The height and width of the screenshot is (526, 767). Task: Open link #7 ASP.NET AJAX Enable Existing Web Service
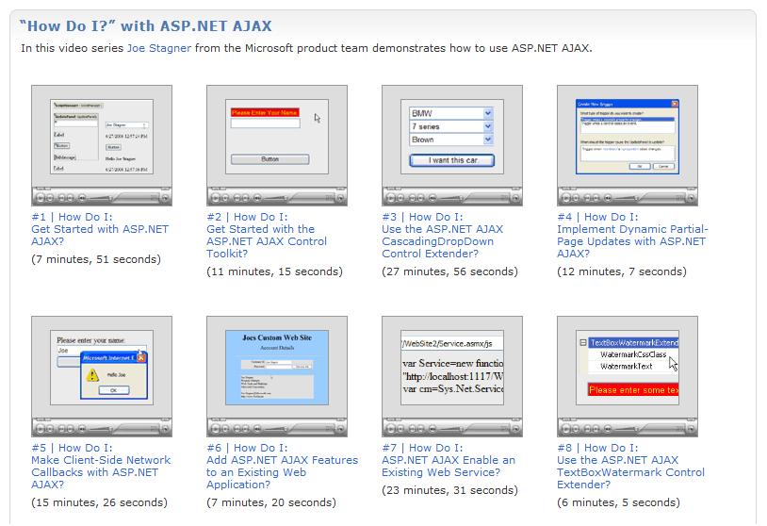(x=449, y=460)
